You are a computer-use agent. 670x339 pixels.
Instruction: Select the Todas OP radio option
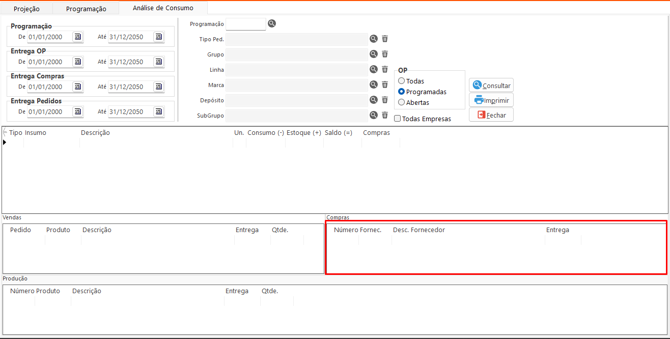(x=402, y=81)
